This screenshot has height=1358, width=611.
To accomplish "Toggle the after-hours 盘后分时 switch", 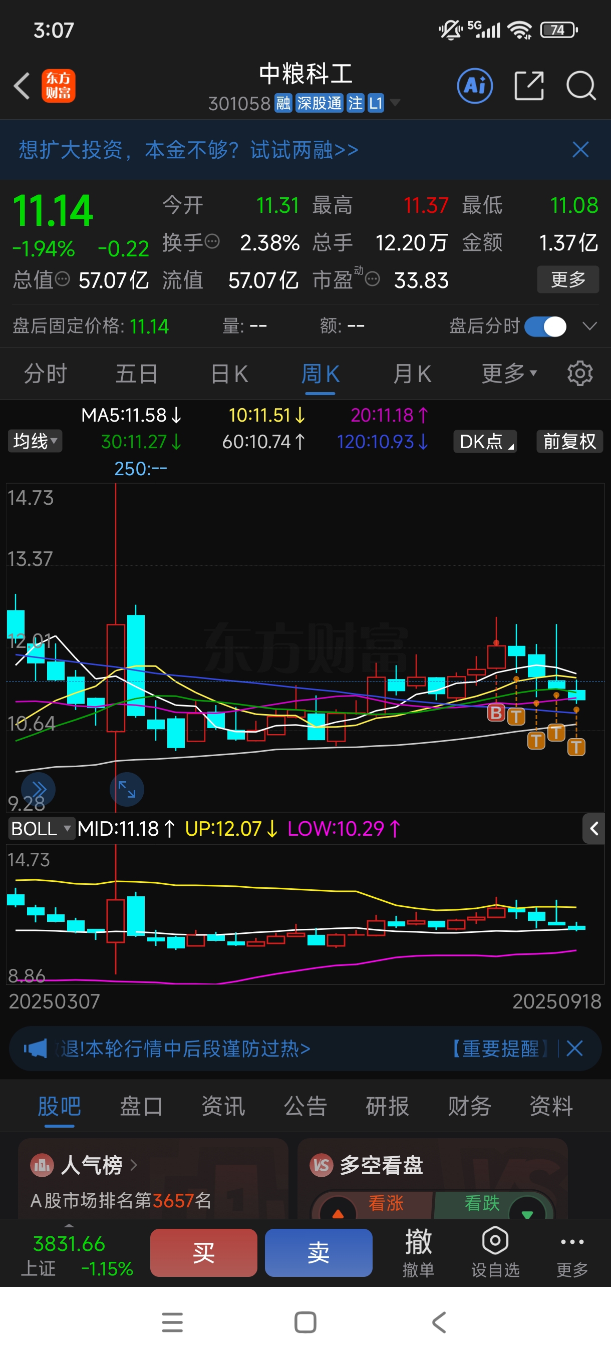I will 545,326.
